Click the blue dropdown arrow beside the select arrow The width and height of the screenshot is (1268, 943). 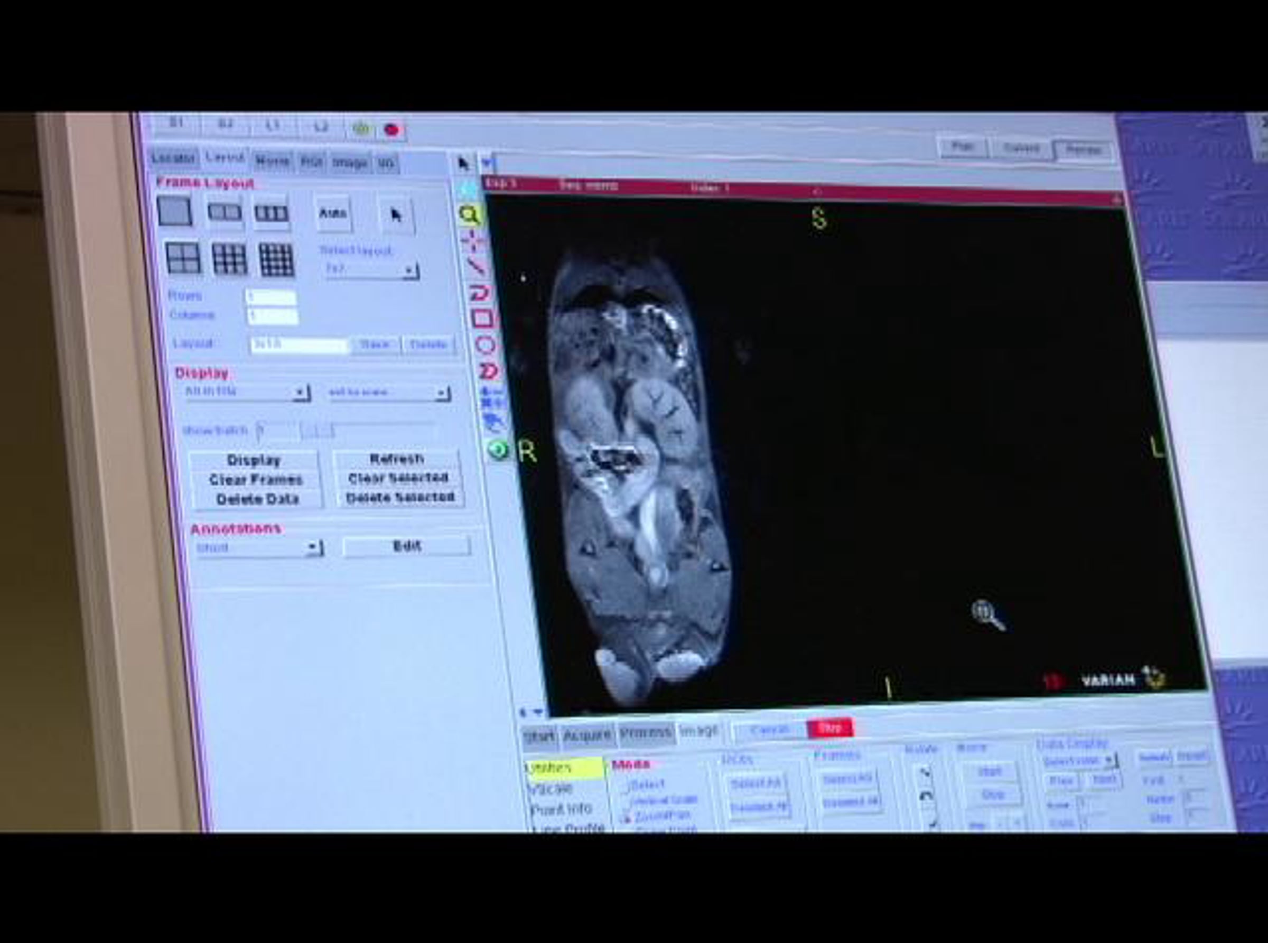[x=486, y=164]
